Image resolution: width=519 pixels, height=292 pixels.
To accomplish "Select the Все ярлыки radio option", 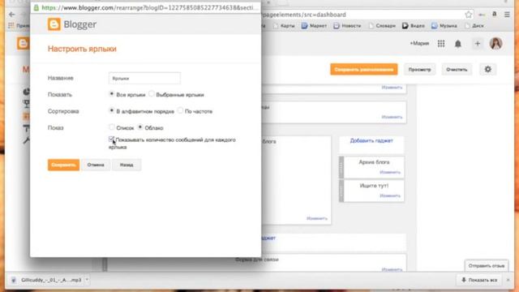I will [x=112, y=94].
